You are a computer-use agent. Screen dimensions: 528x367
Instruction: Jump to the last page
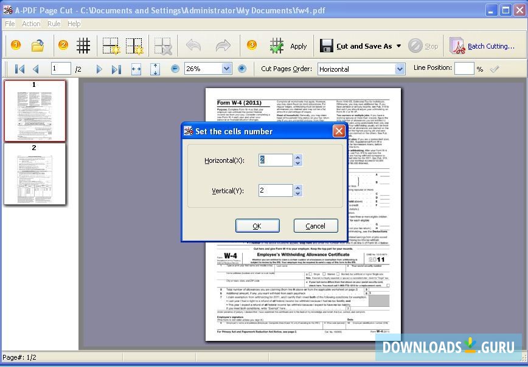point(116,69)
